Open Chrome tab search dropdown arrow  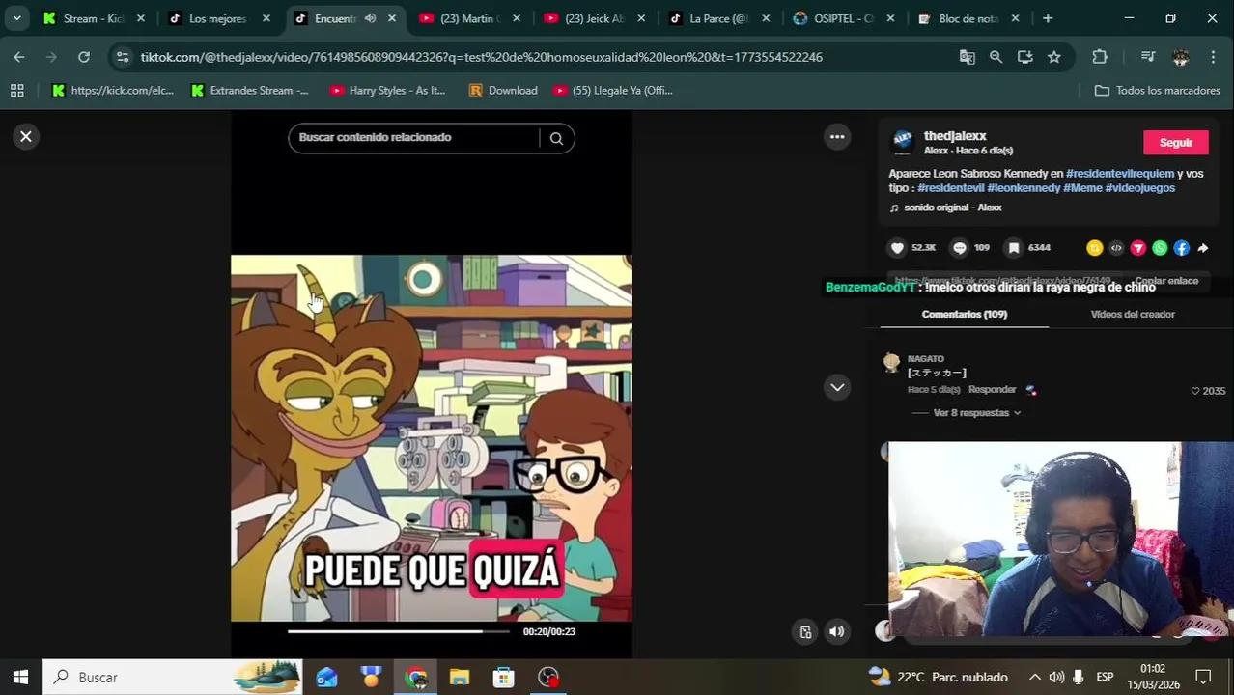point(16,18)
